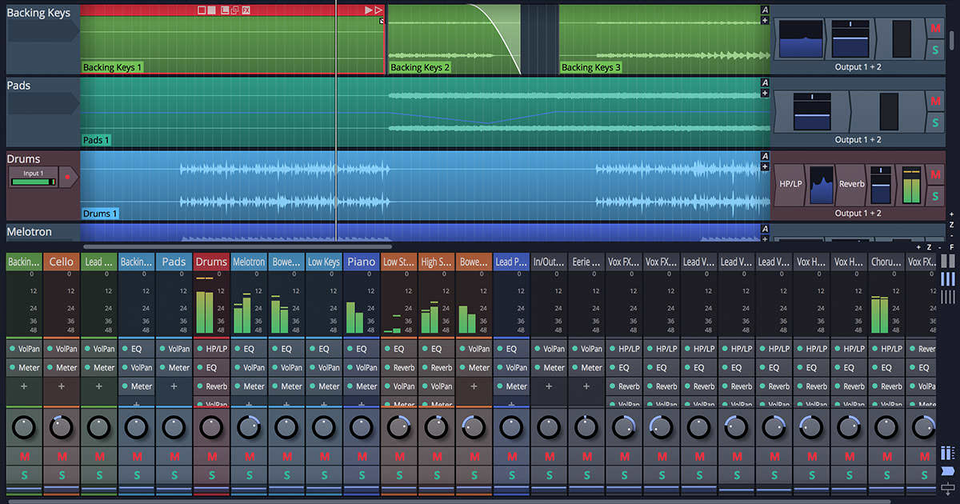
Task: Click the automation 'A' icon on Drums track
Action: 765,156
